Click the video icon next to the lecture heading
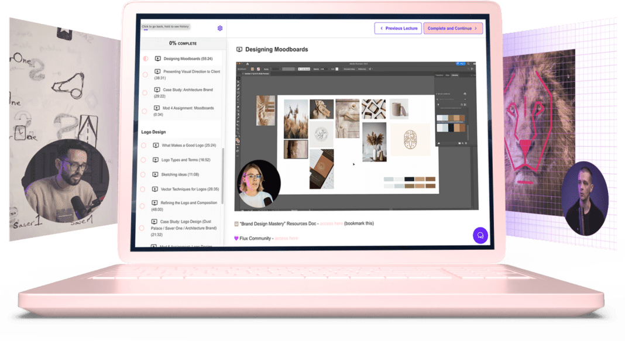Screen dimensions: 625x341 pyautogui.click(x=239, y=49)
